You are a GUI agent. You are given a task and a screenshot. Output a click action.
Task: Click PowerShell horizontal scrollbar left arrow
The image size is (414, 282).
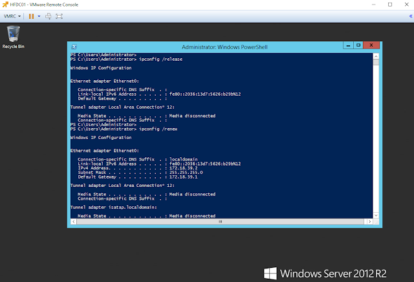(x=74, y=222)
